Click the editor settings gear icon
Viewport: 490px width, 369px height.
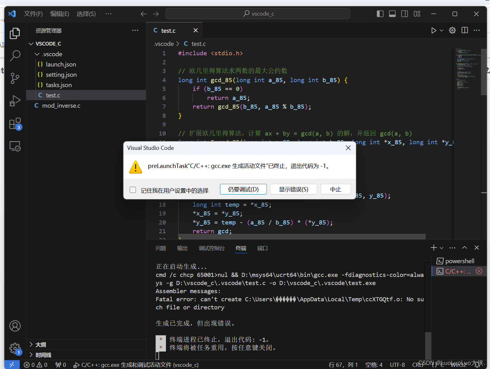(452, 30)
